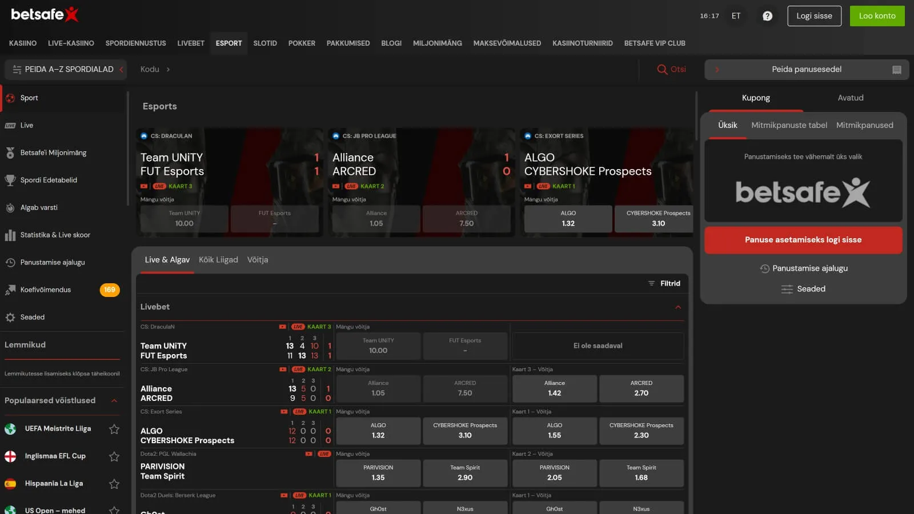Click the Koefivõimendus boost icon
Screen dimensions: 914x514
[10, 290]
